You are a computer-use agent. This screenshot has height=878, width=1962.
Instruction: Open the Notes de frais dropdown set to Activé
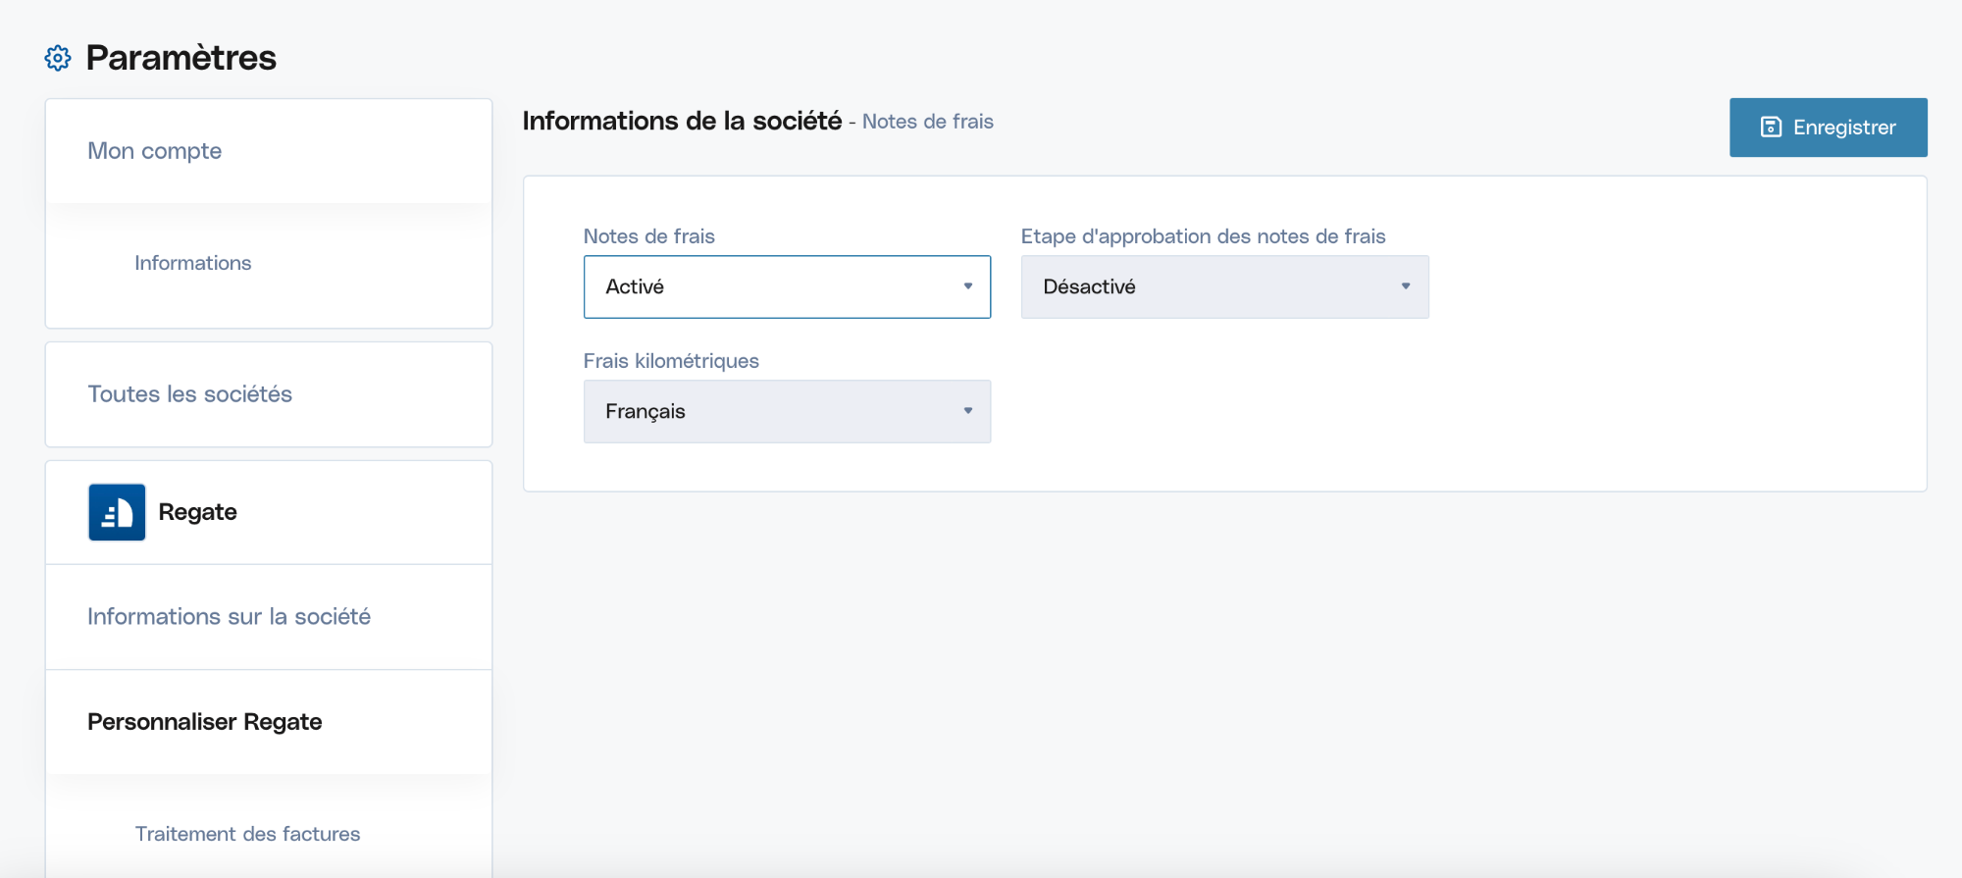[x=787, y=286]
